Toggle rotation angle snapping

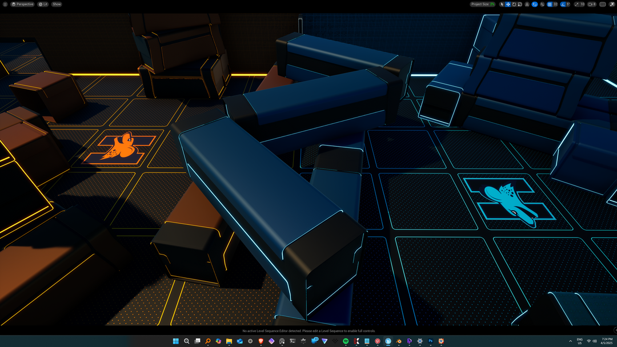[x=563, y=4]
